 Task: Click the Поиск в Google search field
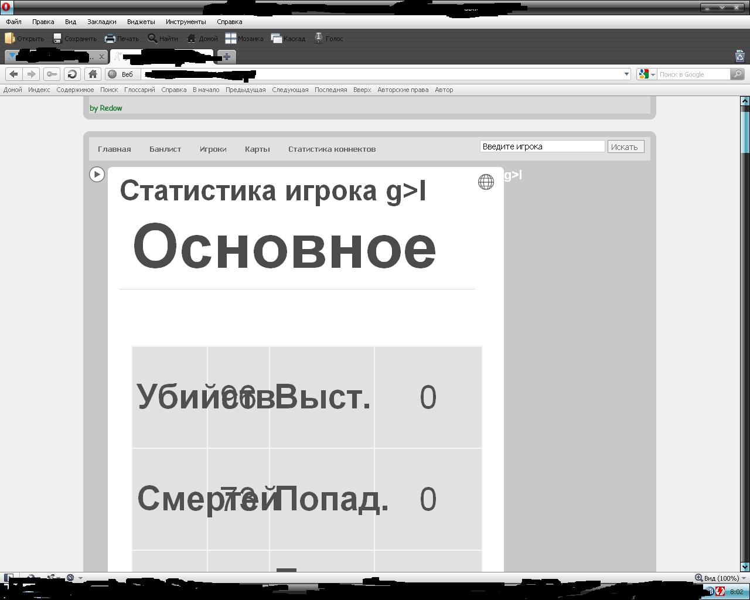(693, 74)
